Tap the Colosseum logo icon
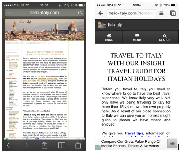This screenshot has width=183, height=153. (102, 25)
